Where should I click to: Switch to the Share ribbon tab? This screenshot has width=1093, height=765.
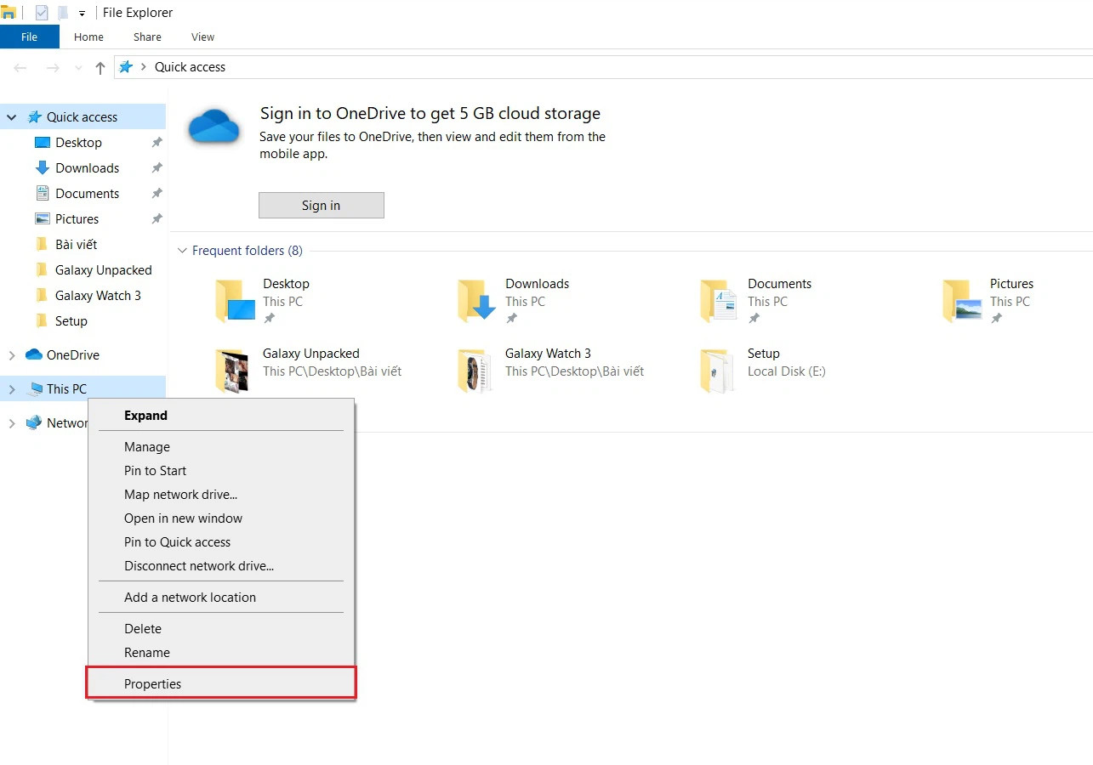tap(147, 37)
